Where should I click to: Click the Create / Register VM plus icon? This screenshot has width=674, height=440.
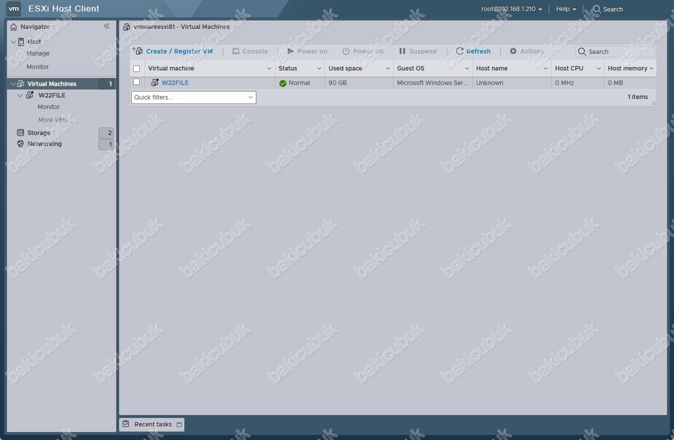137,50
